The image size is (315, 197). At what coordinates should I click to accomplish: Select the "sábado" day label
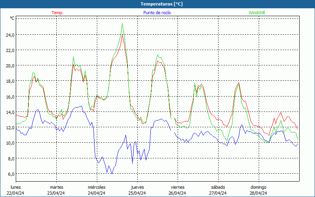point(218,187)
